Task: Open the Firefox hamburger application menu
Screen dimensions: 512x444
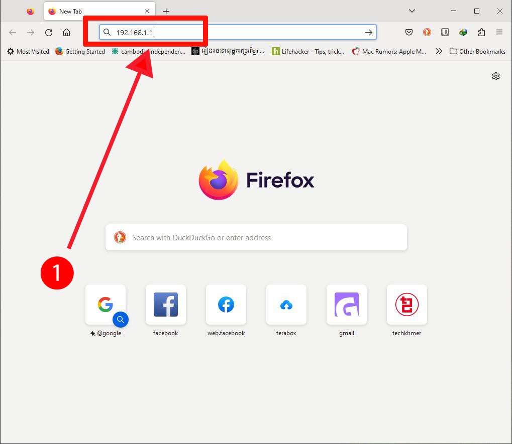Action: click(x=499, y=32)
